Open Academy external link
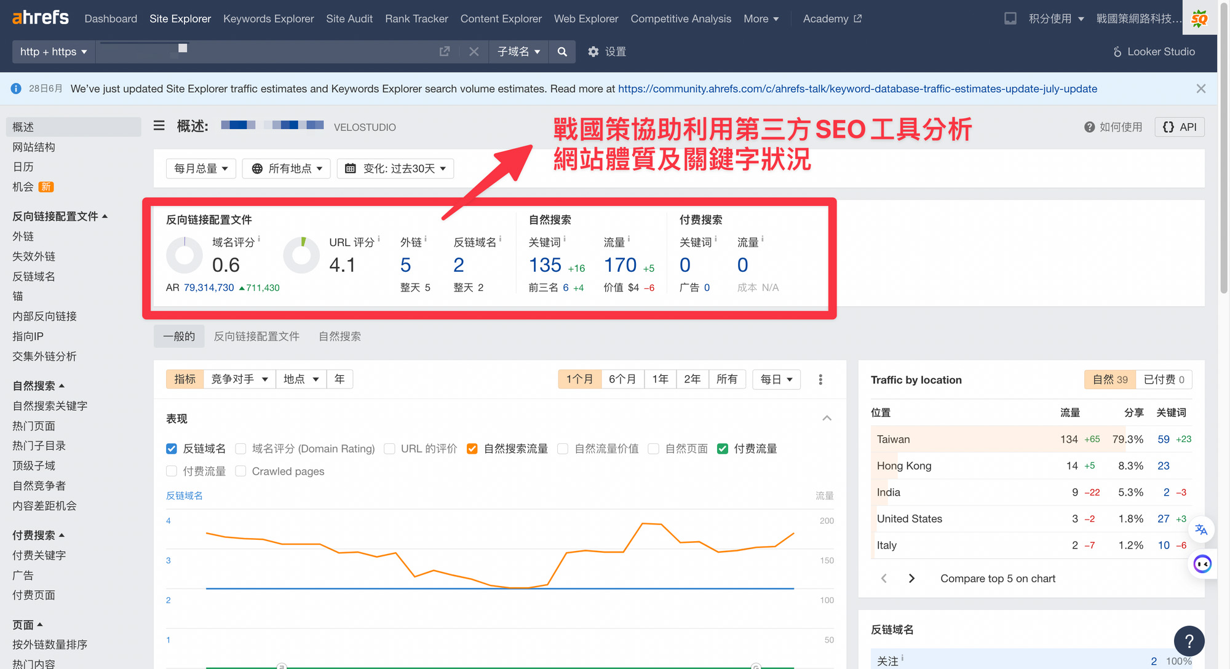Viewport: 1230px width, 669px height. [x=832, y=18]
